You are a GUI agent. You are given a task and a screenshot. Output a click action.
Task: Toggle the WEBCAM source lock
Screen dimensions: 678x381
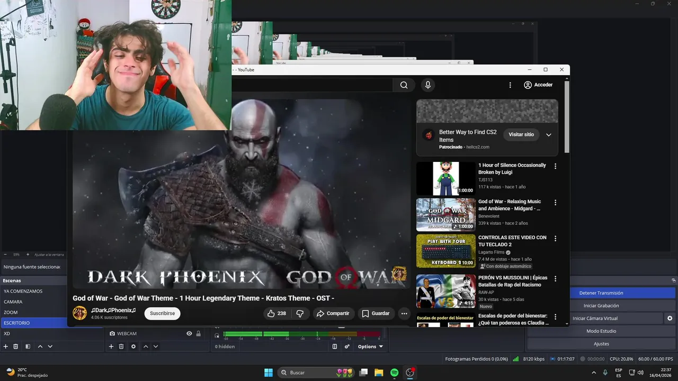pos(199,333)
